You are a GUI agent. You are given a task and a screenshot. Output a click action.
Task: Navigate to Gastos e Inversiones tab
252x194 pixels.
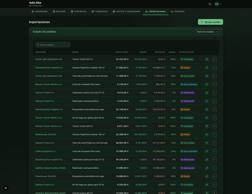pos(127,11)
